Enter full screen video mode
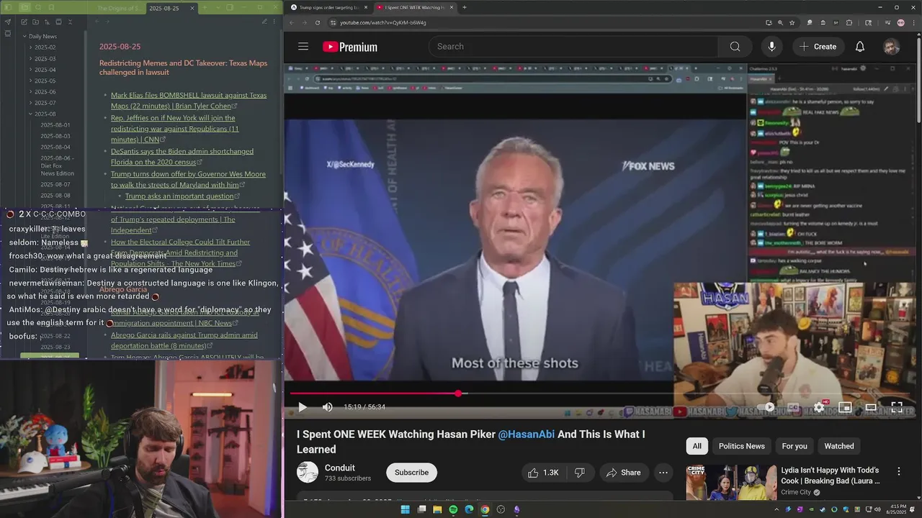Image resolution: width=922 pixels, height=518 pixels. tap(897, 407)
